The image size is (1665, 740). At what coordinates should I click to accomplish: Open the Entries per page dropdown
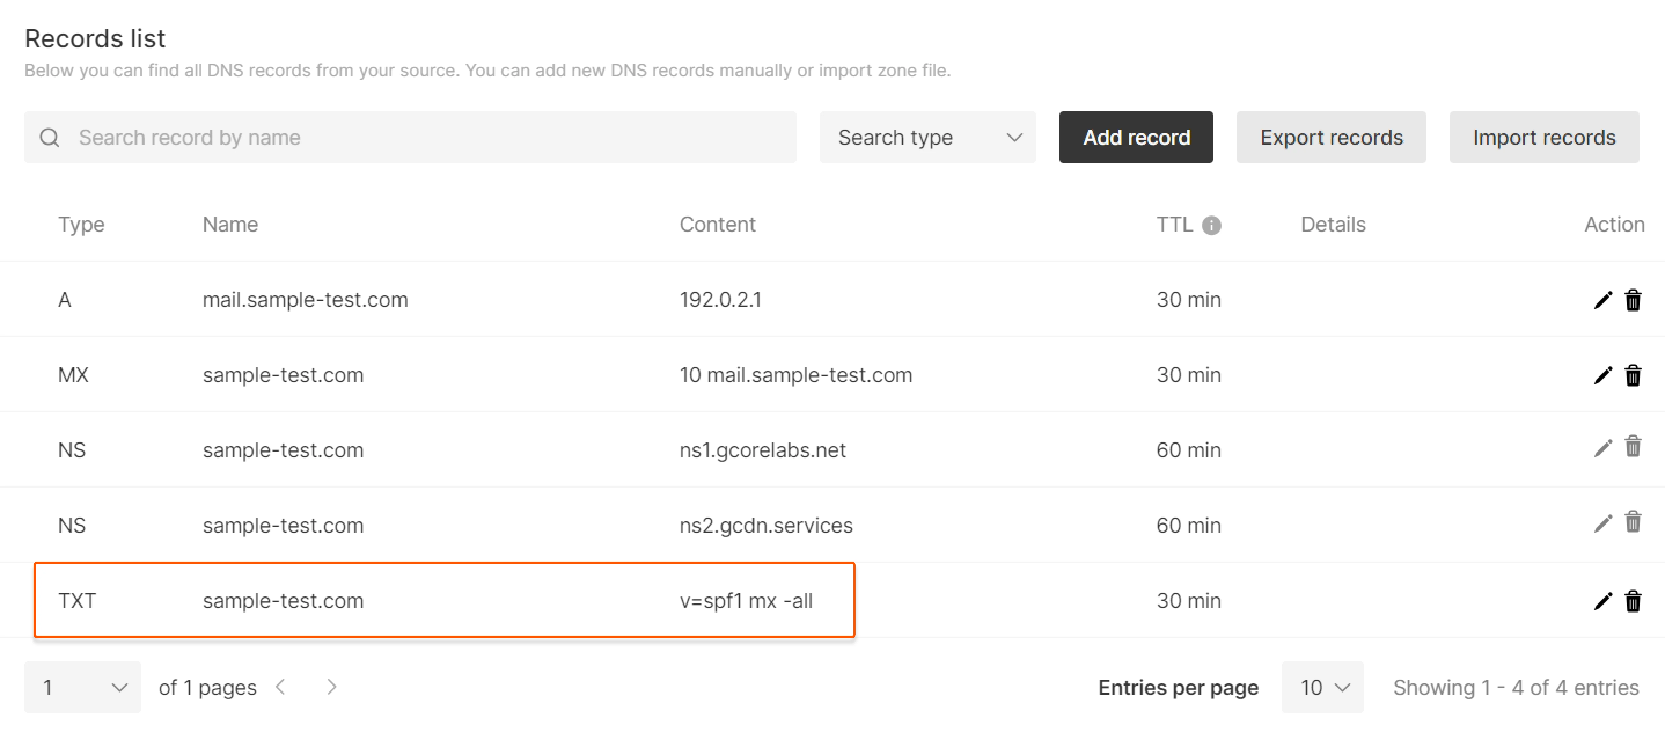(x=1323, y=687)
